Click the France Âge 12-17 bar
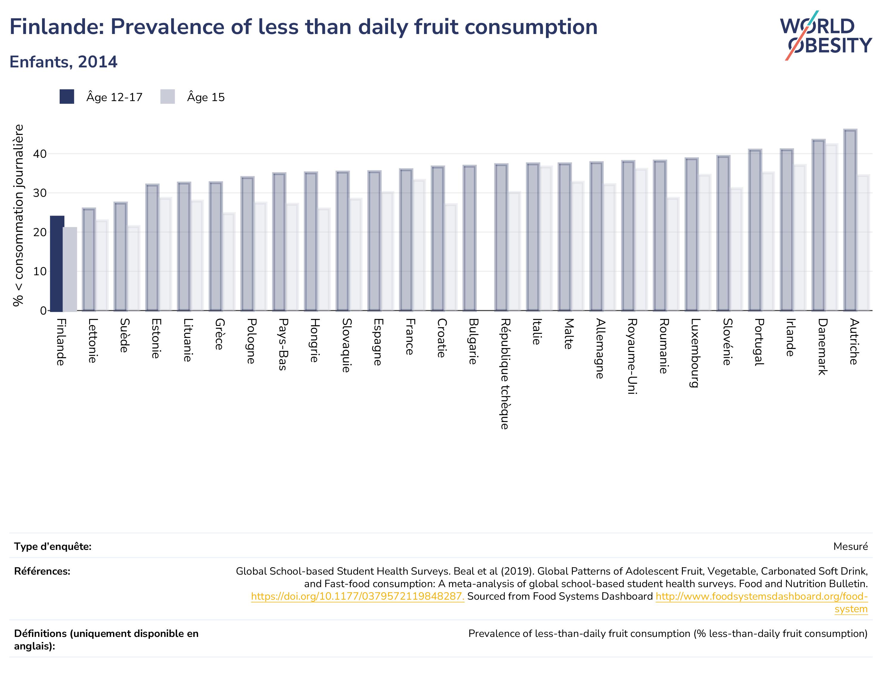This screenshot has width=882, height=673. [406, 240]
